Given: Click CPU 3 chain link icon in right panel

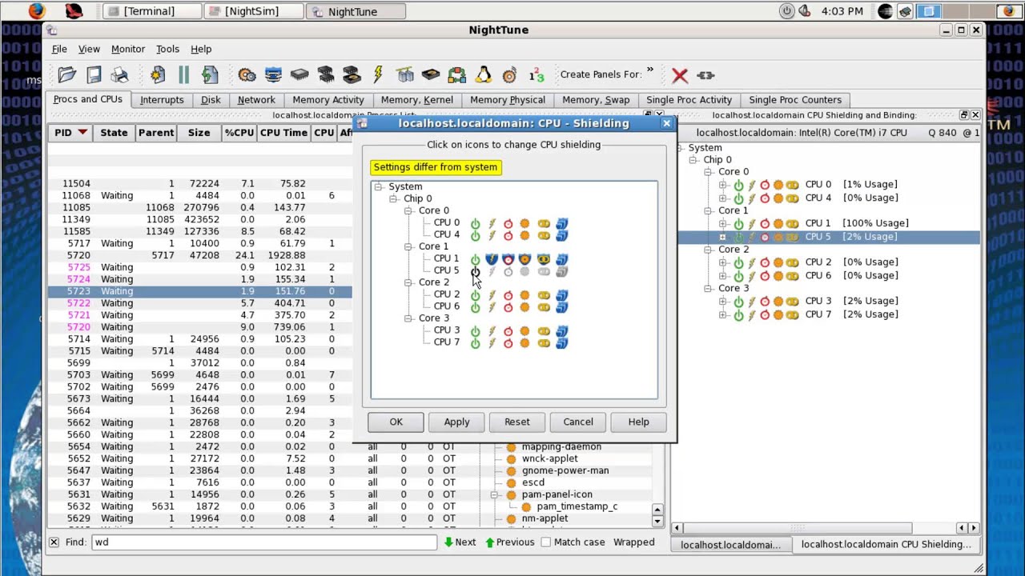Looking at the screenshot, I should (792, 302).
